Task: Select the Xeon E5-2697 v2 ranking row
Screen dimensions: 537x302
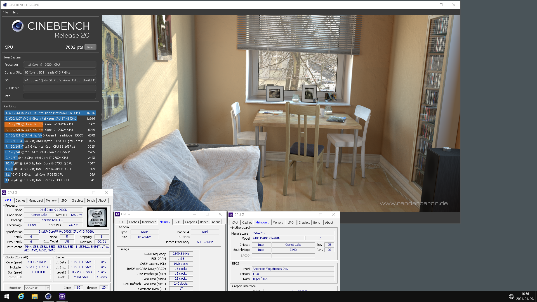Action: click(x=50, y=147)
